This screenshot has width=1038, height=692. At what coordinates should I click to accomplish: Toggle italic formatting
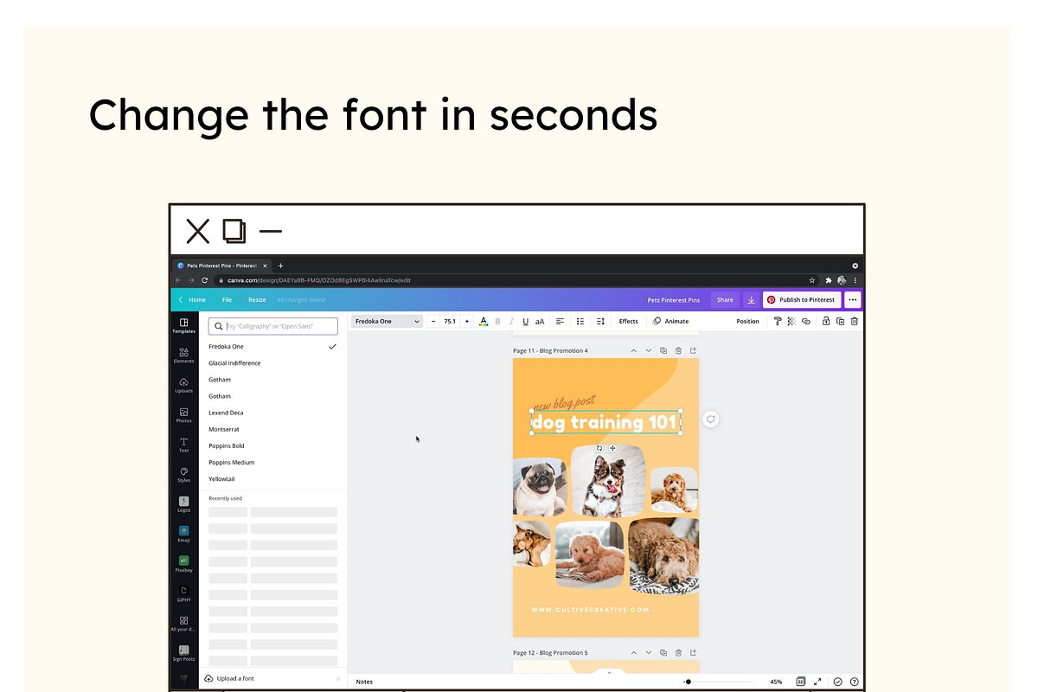[511, 321]
